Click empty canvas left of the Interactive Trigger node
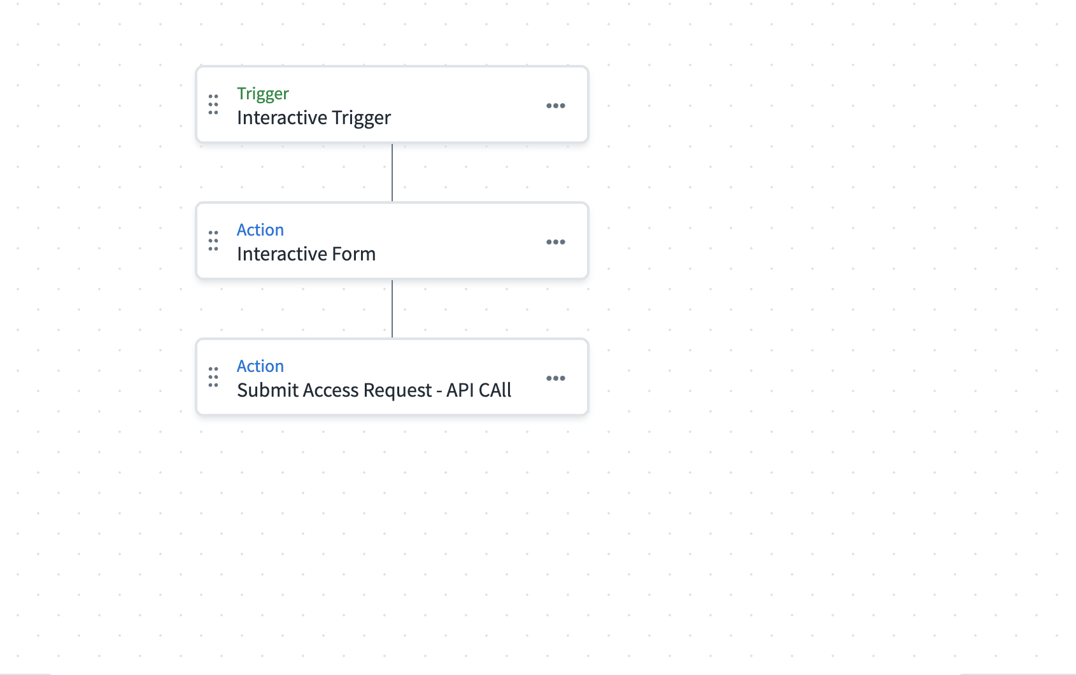The height and width of the screenshot is (675, 1076). (96, 104)
